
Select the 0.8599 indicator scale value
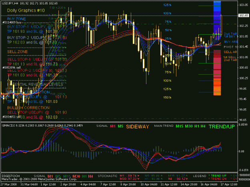(x=243, y=124)
